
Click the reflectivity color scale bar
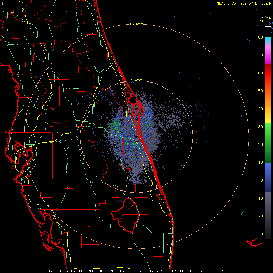(268, 135)
